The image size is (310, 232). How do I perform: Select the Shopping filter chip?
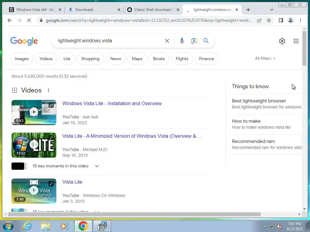(x=90, y=59)
